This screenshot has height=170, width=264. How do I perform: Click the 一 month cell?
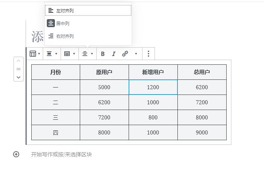click(x=56, y=87)
